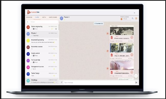This screenshot has height=99, width=166.
Task: Jump to latest with round down-chevron button
Action: pos(136,76)
